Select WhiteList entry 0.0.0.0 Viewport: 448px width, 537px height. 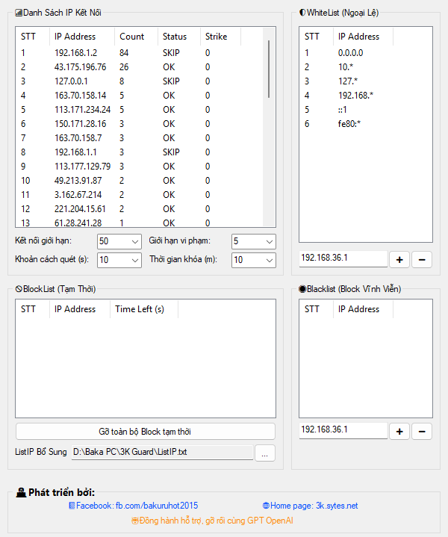click(x=365, y=53)
